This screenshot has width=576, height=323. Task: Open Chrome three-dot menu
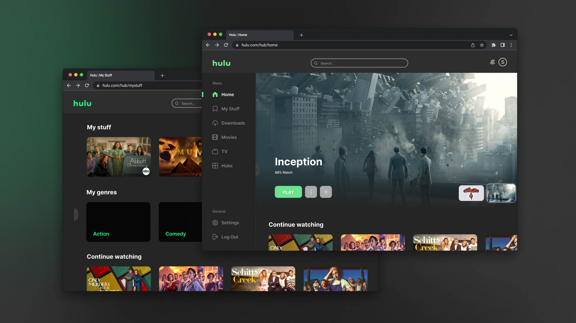click(511, 45)
